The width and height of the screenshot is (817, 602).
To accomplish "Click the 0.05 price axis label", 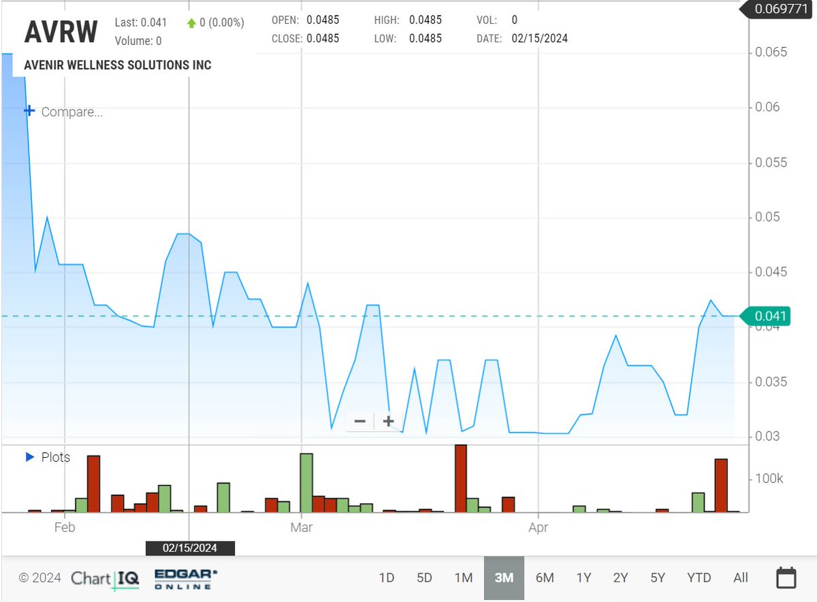I will tap(769, 217).
